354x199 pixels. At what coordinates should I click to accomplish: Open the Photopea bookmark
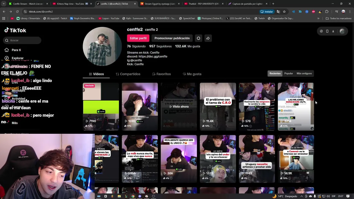pos(210,19)
